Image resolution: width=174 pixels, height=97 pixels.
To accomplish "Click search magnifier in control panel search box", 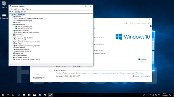I will 149,23.
